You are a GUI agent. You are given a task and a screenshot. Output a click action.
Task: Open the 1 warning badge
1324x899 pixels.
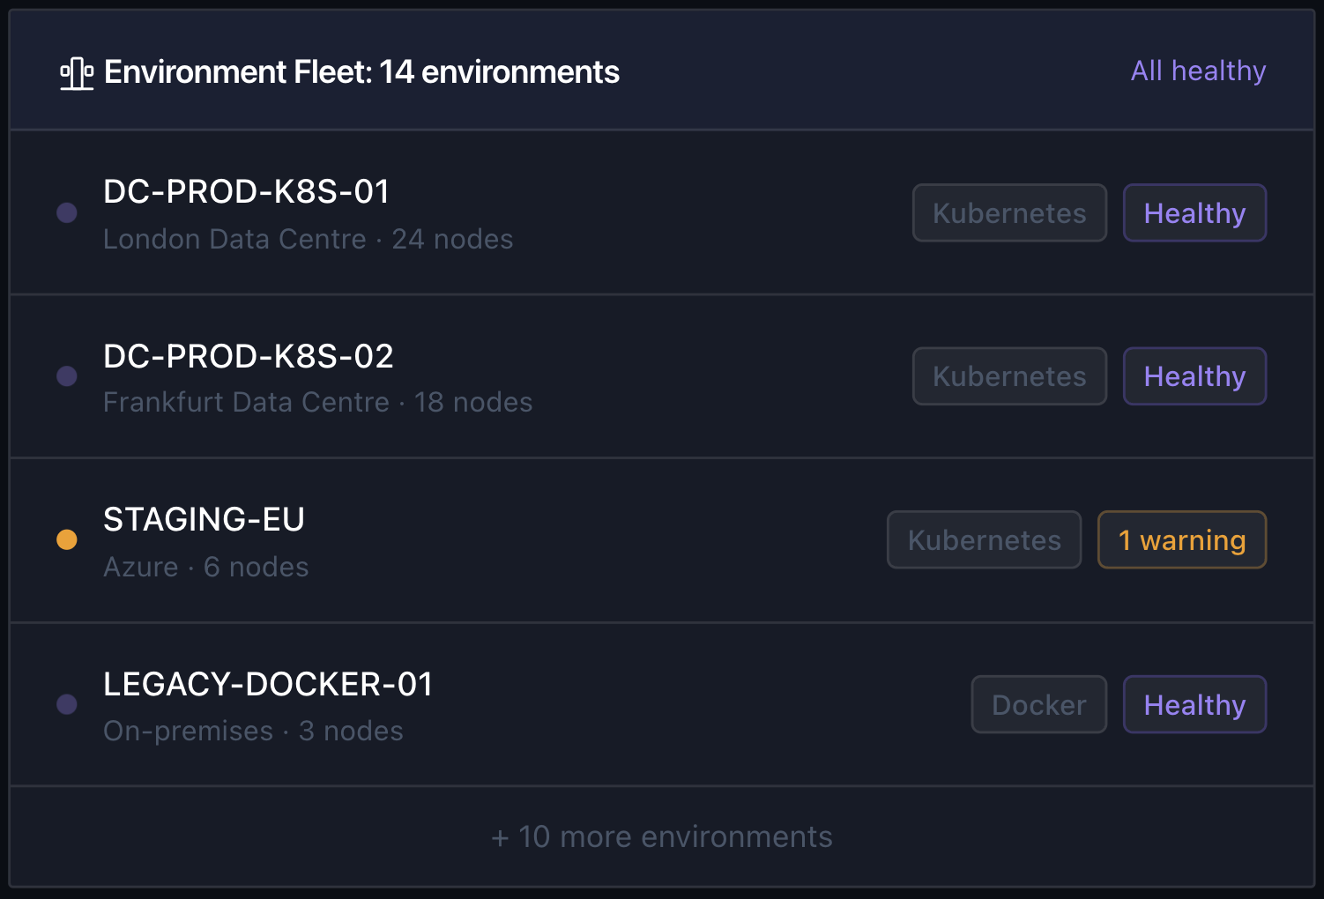(x=1182, y=539)
